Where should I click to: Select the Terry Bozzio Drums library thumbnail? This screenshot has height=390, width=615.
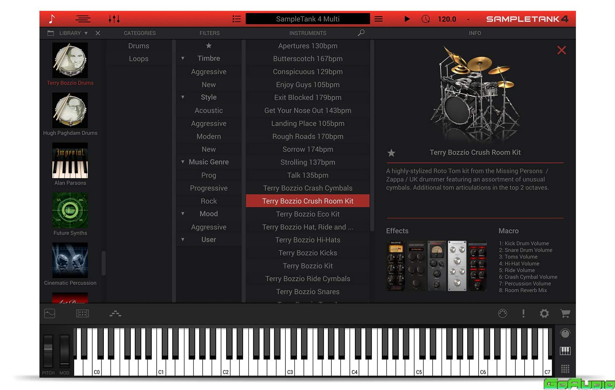(x=70, y=60)
